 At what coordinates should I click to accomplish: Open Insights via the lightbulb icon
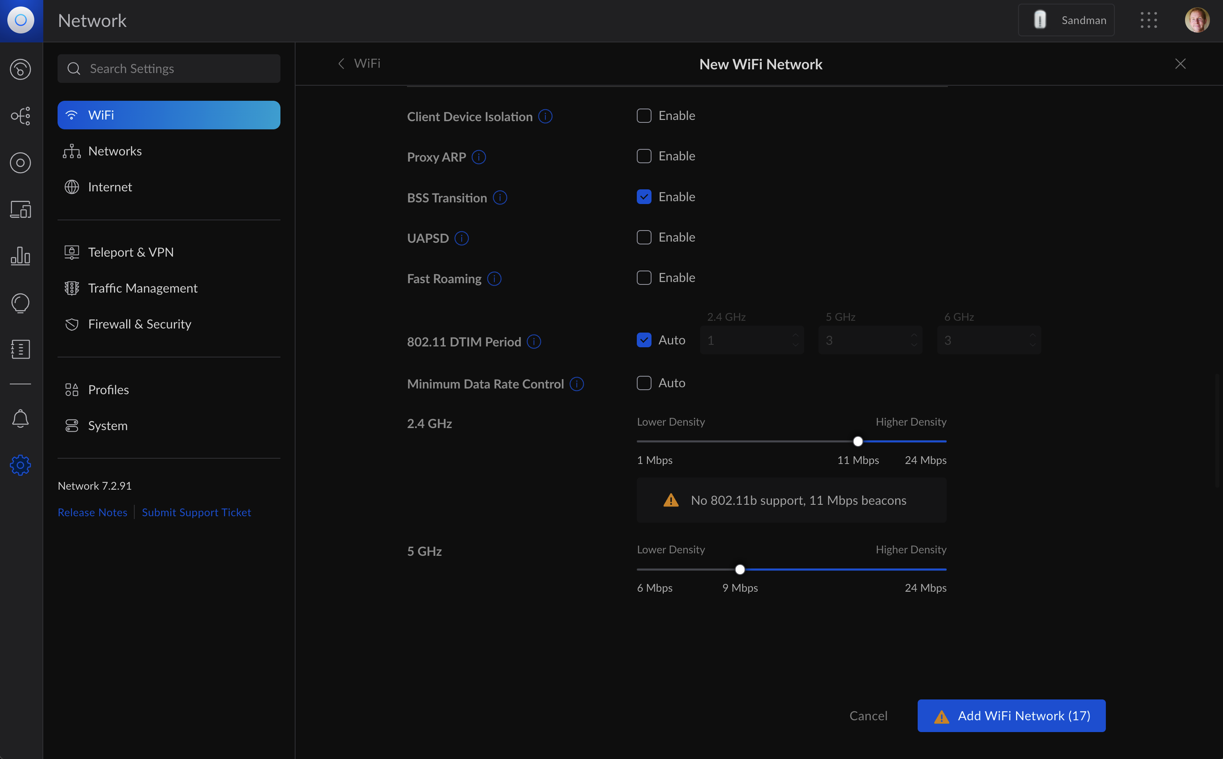(x=21, y=303)
